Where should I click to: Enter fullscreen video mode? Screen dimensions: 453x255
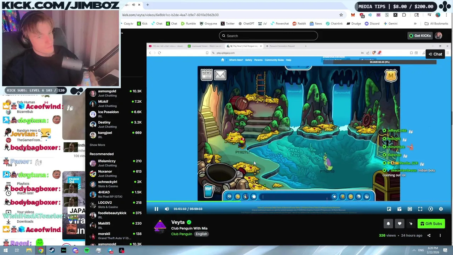[x=420, y=209]
